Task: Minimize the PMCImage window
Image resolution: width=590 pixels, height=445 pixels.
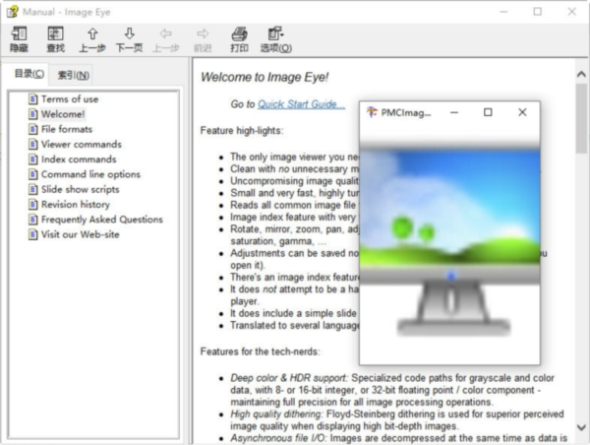Action: (x=454, y=112)
